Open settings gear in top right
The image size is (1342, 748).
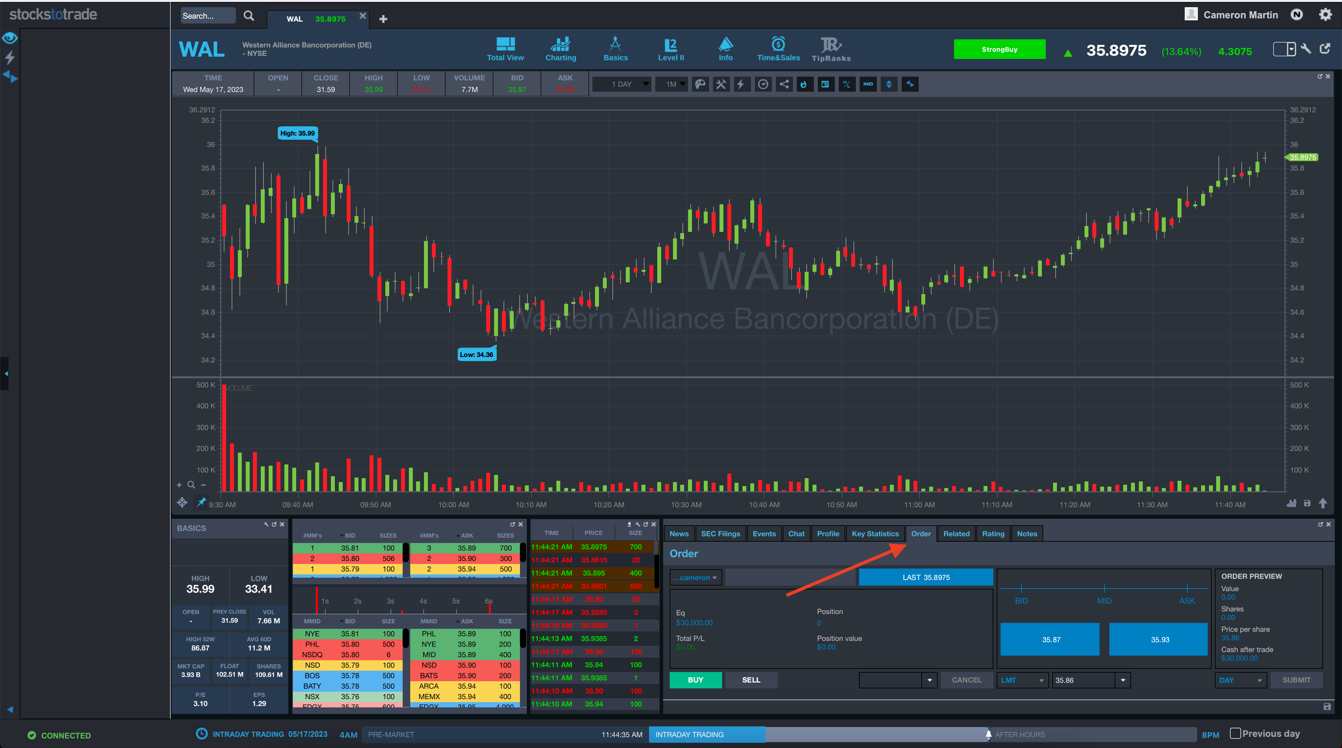click(x=1325, y=15)
